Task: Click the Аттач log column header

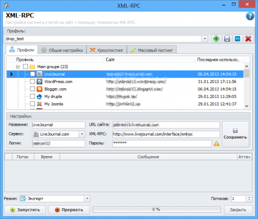Action: [x=244, y=157]
